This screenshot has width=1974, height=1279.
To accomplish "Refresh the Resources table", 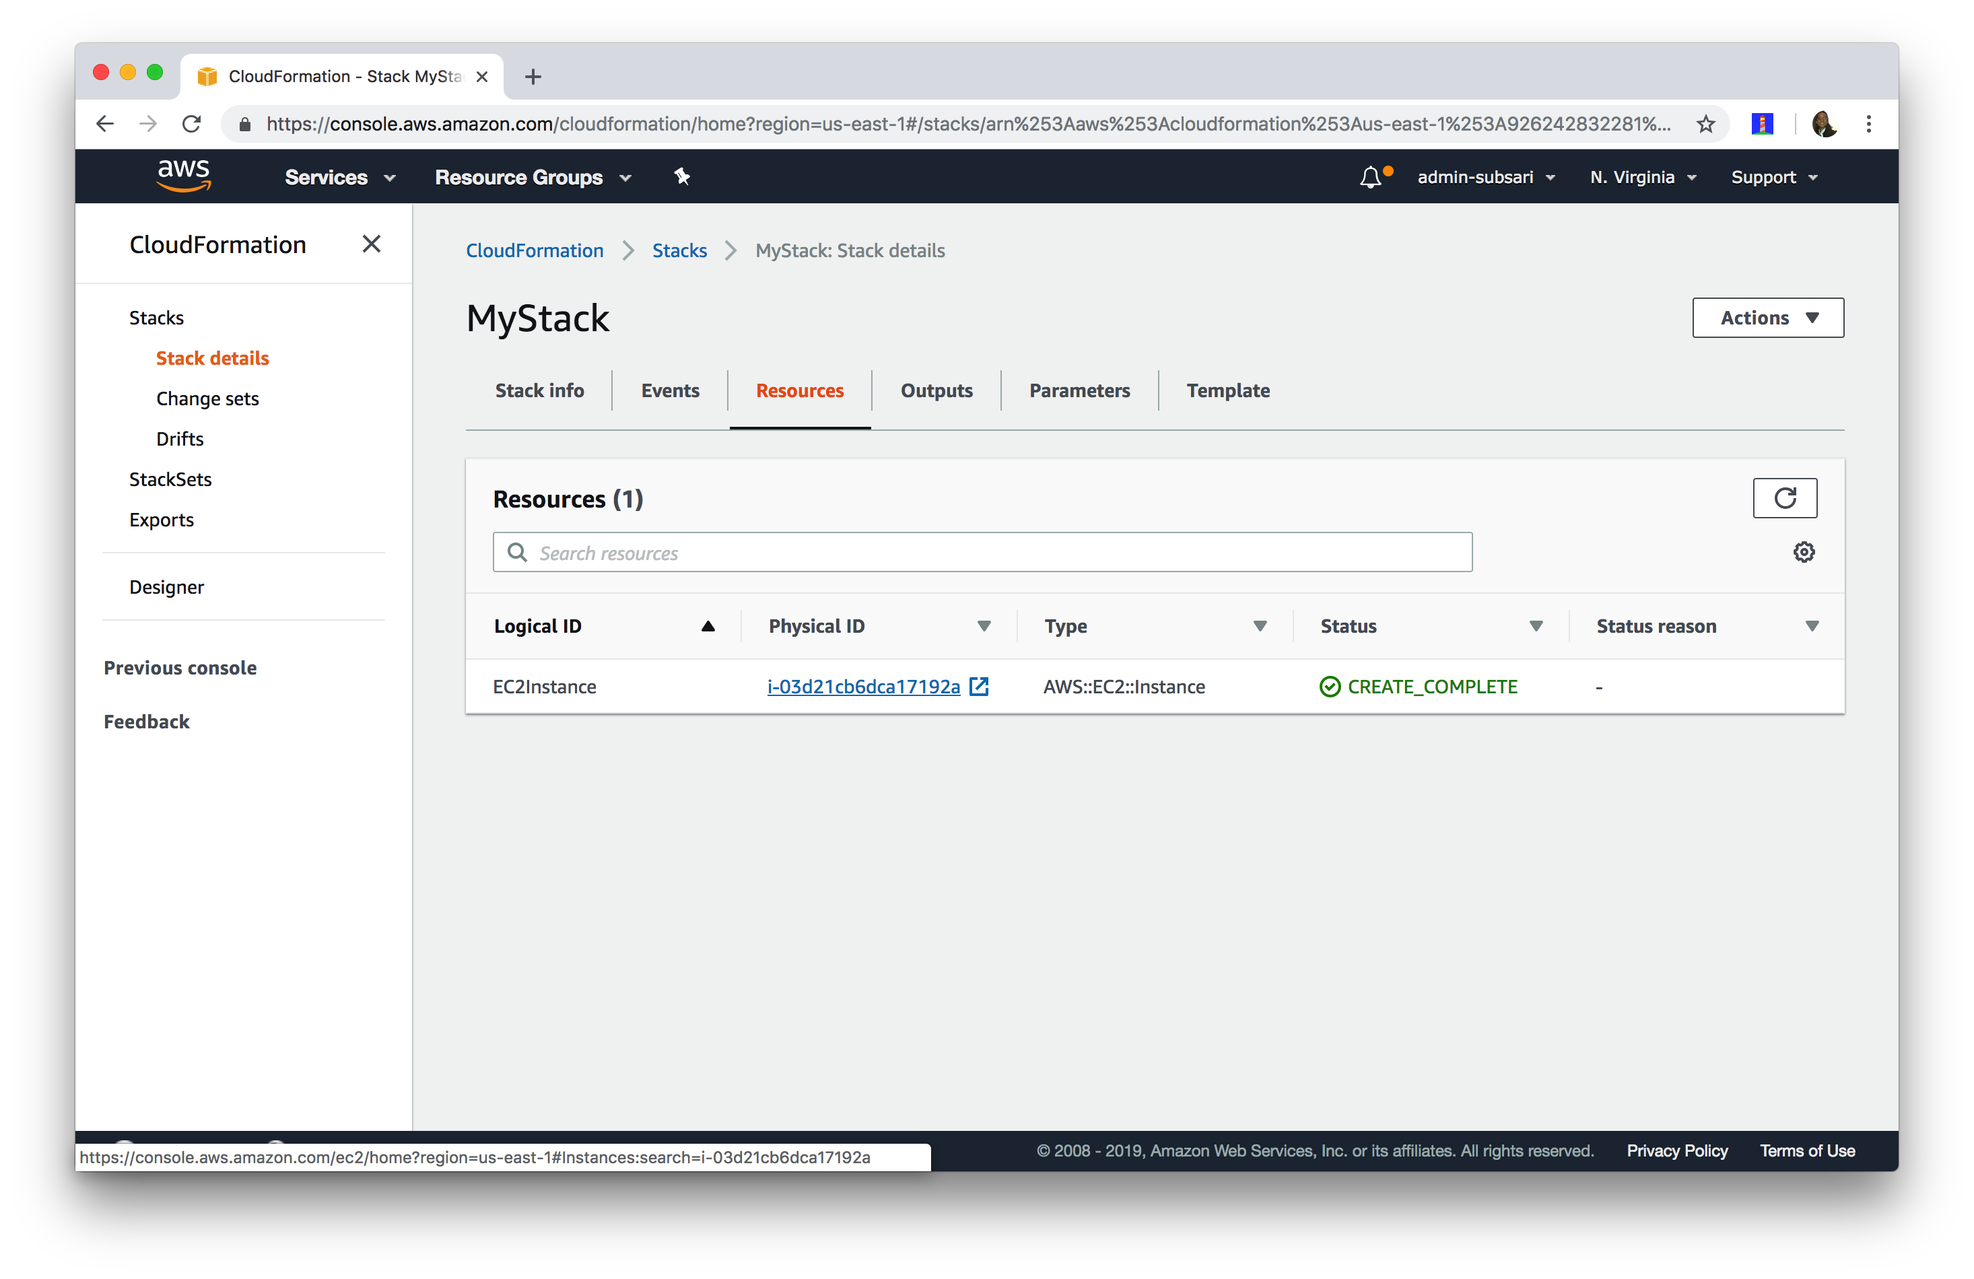I will click(x=1784, y=497).
